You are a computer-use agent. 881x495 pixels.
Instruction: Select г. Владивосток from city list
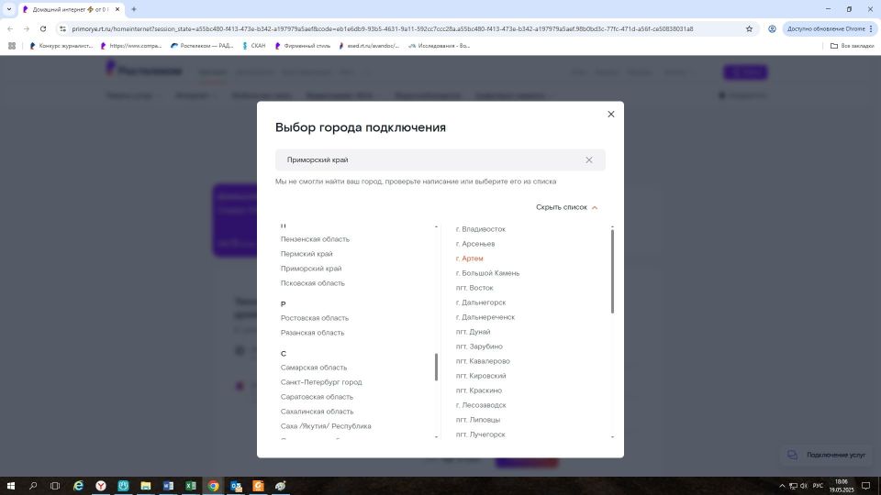480,229
